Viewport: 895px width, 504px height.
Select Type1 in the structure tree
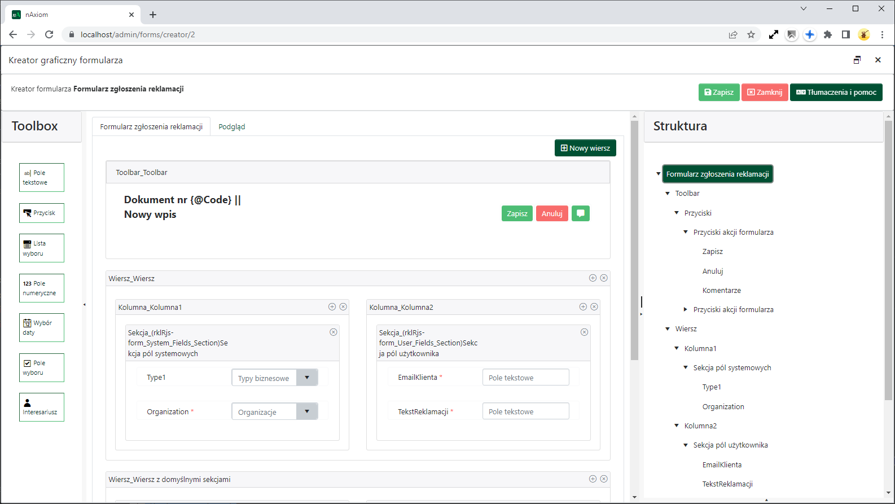712,387
